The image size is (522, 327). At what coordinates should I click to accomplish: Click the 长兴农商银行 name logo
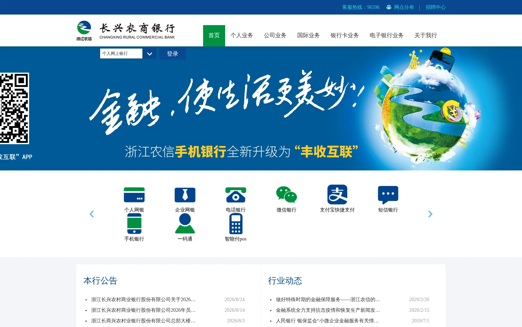click(137, 31)
